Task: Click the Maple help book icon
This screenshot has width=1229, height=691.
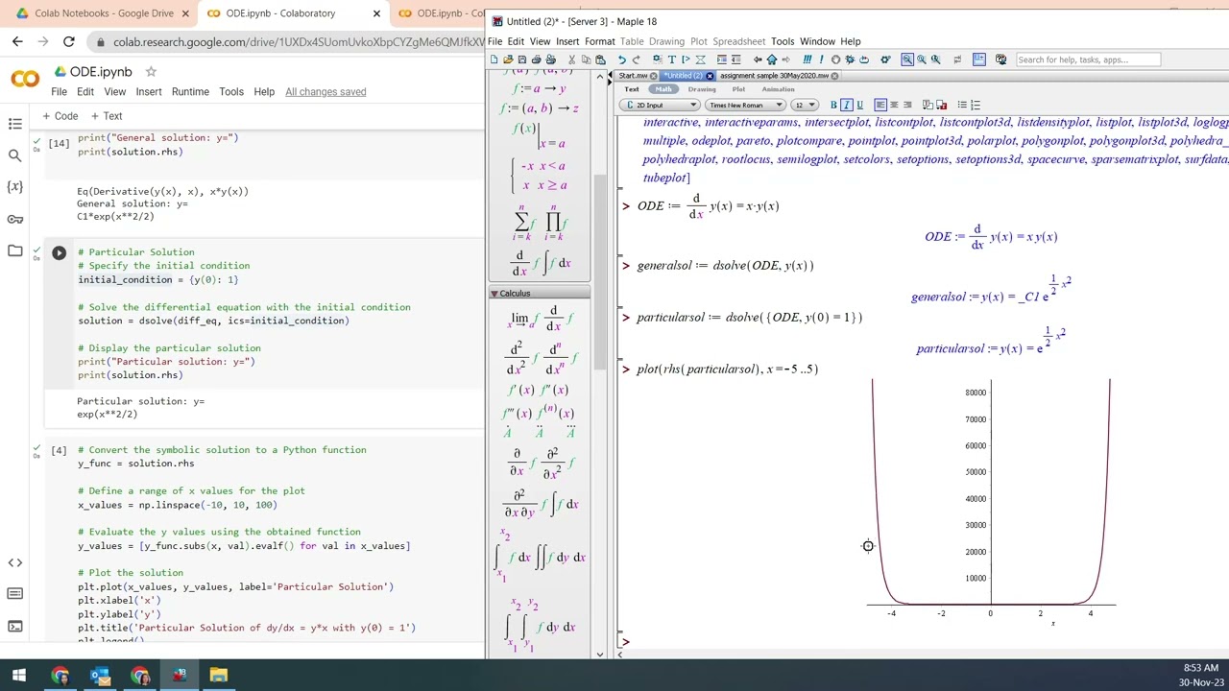Action: click(1000, 60)
